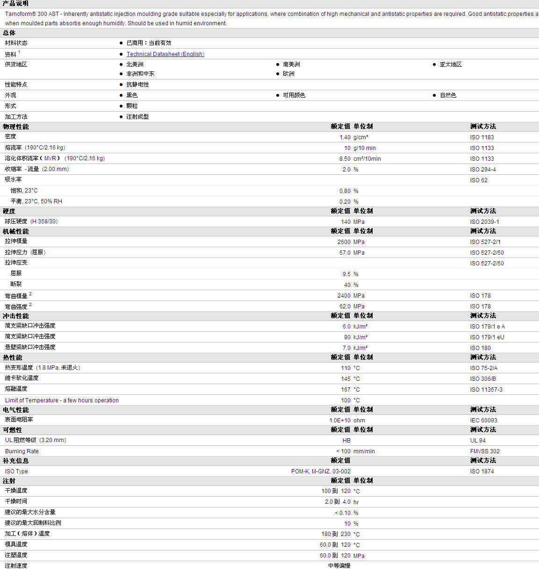Image resolution: width=539 pixels, height=571 pixels.
Task: Select the ISO 1183 test method text
Action: coord(482,137)
